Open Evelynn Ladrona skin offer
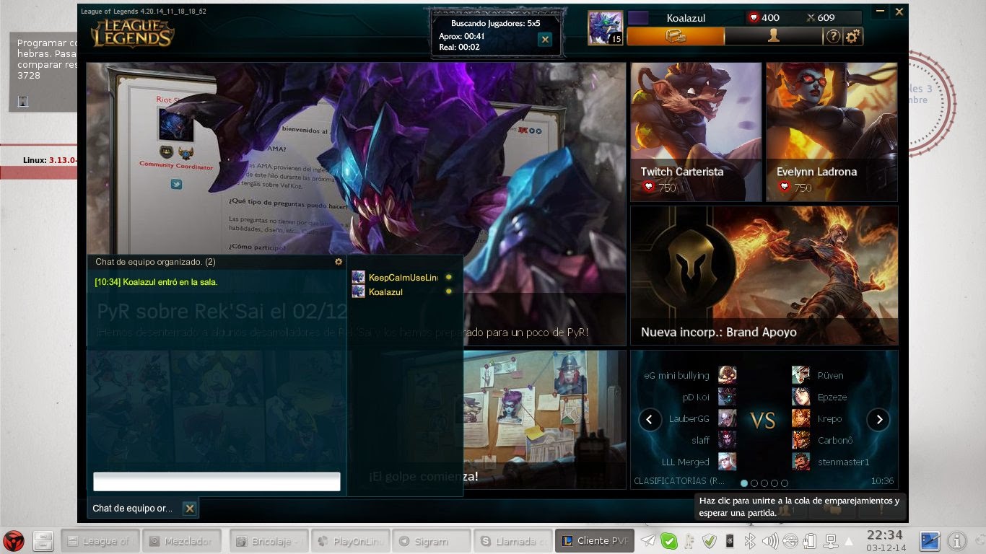The width and height of the screenshot is (986, 554). click(x=832, y=132)
